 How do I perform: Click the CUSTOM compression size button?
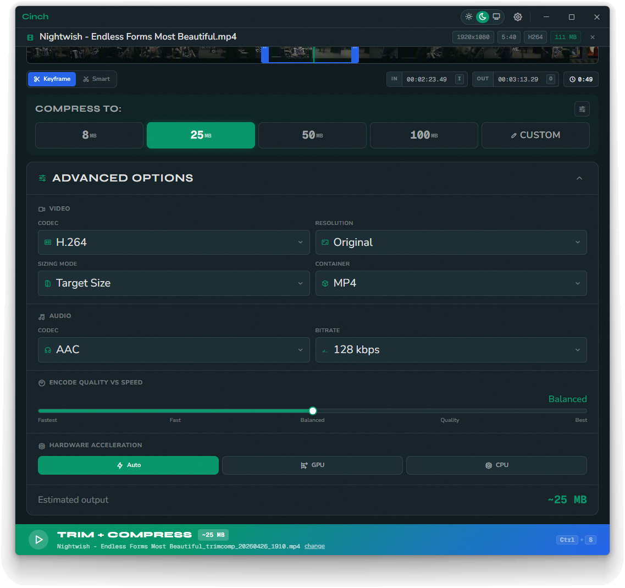pos(535,135)
